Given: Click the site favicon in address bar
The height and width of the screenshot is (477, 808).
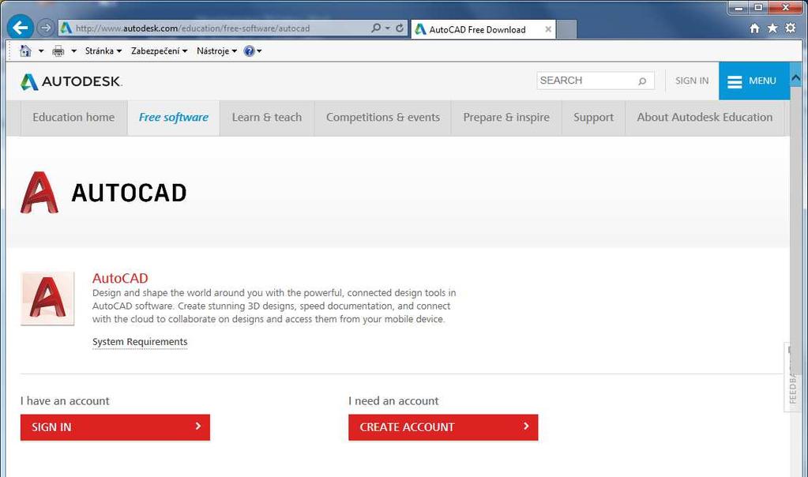Looking at the screenshot, I should point(66,28).
